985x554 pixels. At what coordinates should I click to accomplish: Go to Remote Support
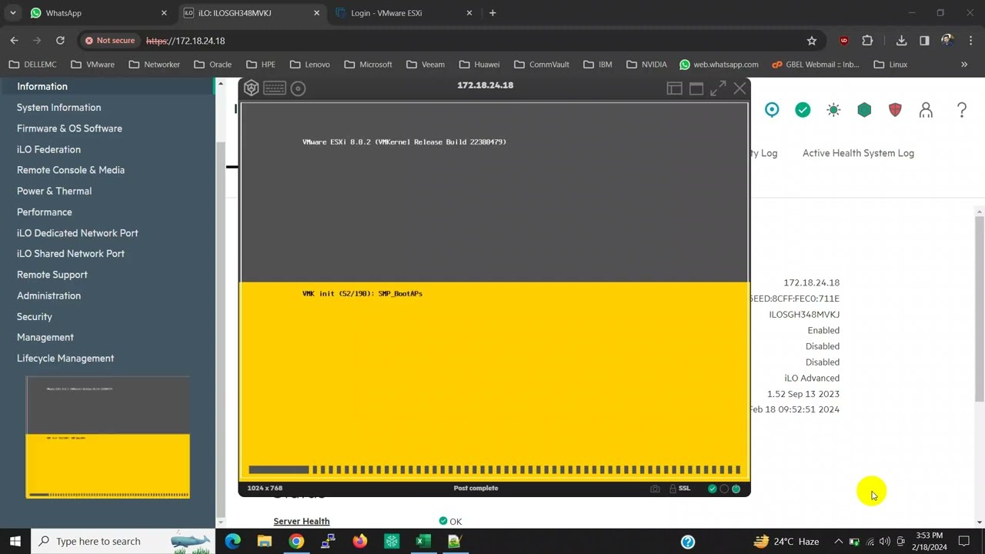(52, 275)
